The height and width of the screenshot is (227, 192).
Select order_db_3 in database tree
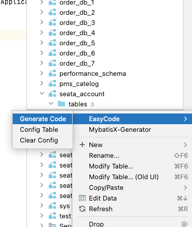coord(77,23)
